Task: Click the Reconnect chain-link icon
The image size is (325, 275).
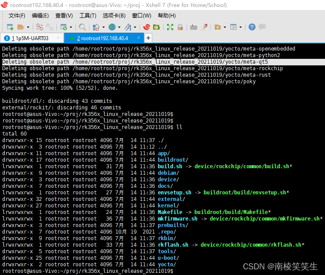Action: coord(50,27)
